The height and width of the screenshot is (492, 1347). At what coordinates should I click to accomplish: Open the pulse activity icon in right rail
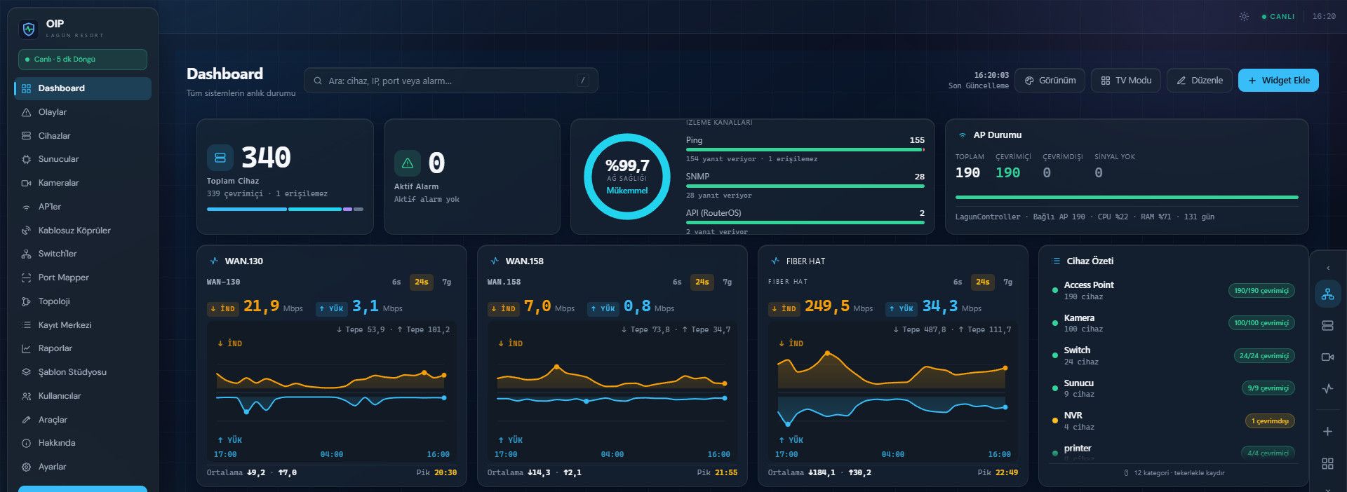click(1327, 388)
